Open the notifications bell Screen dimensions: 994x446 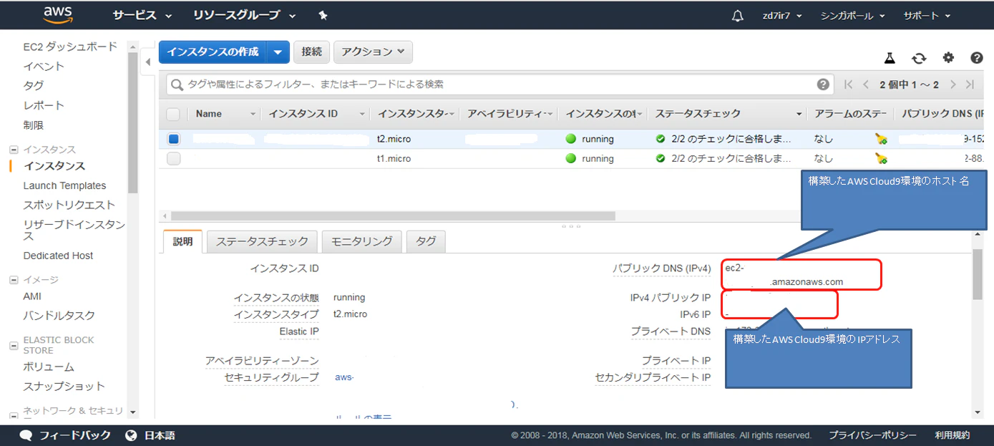738,15
